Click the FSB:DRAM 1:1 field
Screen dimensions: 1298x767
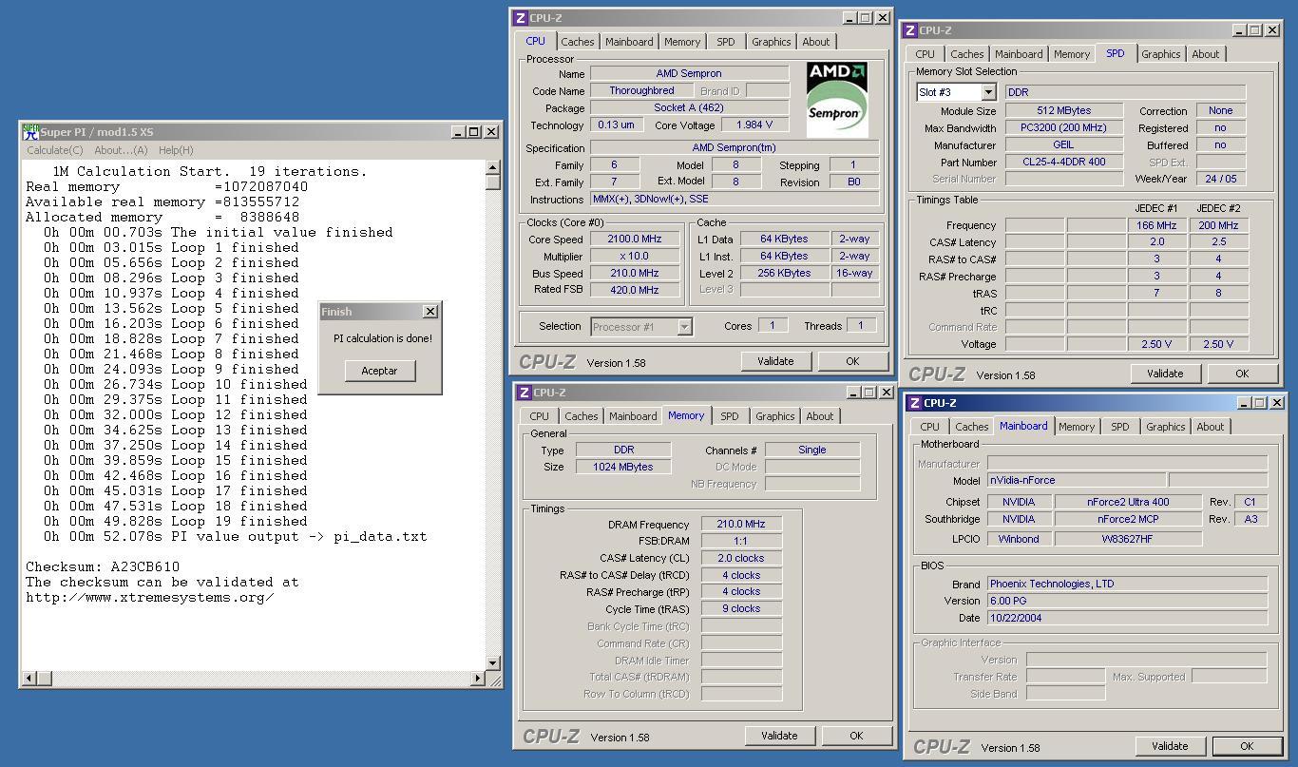pyautogui.click(x=741, y=541)
